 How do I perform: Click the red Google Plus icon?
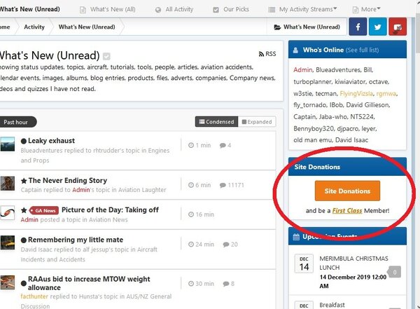398,27
